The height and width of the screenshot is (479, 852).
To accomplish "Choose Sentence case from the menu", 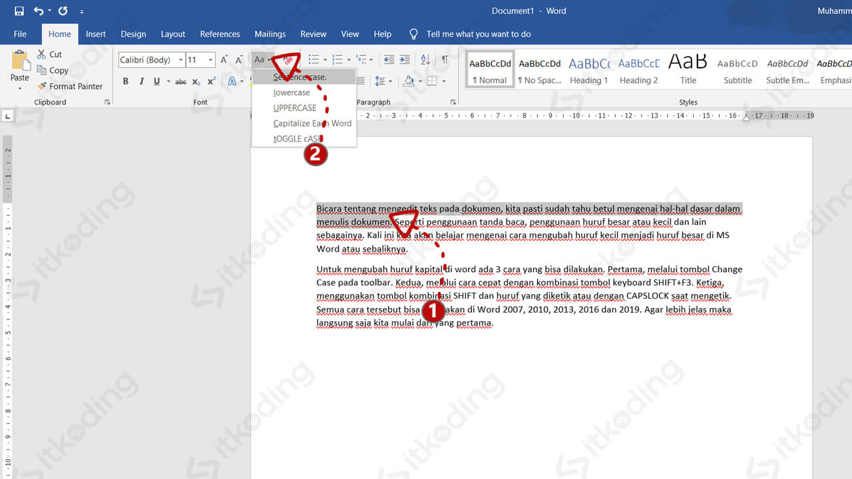I will pyautogui.click(x=304, y=77).
